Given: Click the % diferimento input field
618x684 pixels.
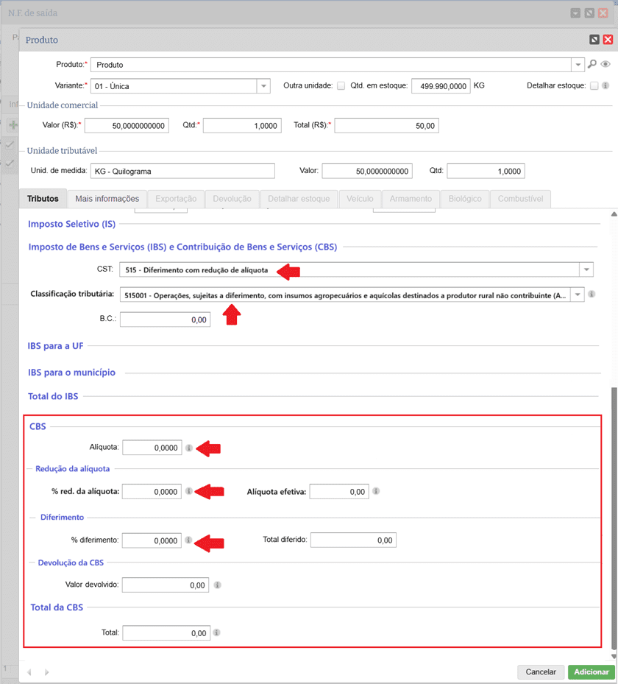Looking at the screenshot, I should [x=152, y=540].
